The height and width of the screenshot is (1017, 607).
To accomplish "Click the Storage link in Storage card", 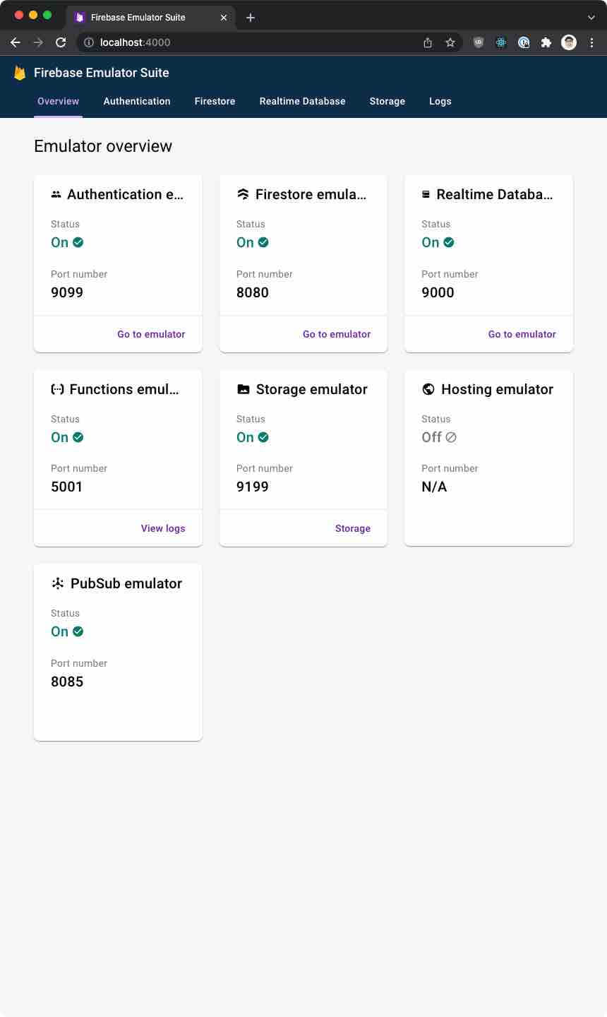I will pyautogui.click(x=353, y=528).
